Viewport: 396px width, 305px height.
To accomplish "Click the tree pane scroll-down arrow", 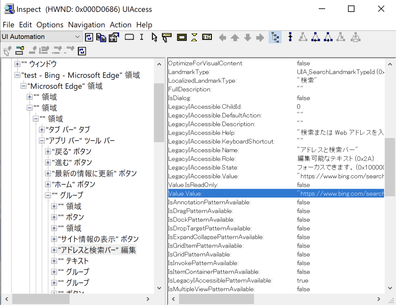I will point(159,288).
